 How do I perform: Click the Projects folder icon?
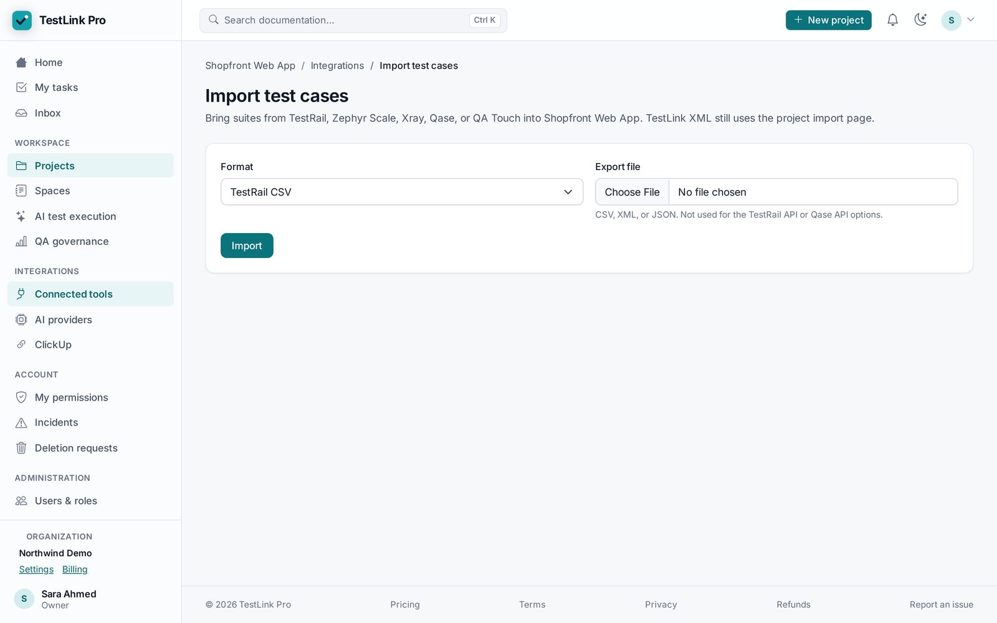pos(21,166)
